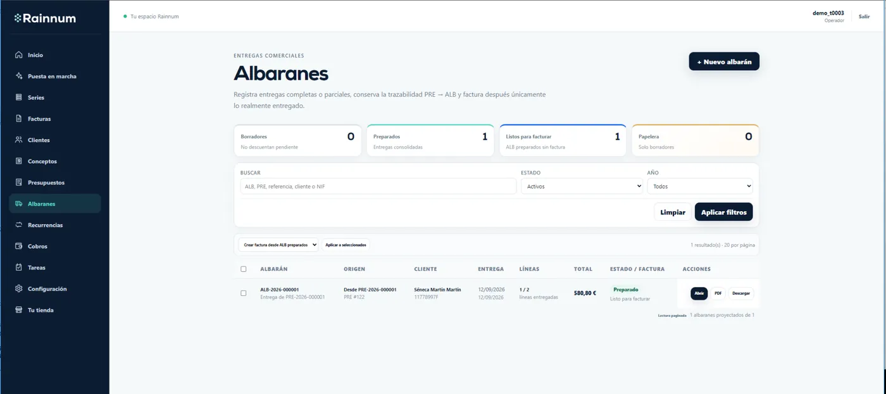This screenshot has height=394, width=886.
Task: Go to Facturas section
Action: tap(54, 119)
